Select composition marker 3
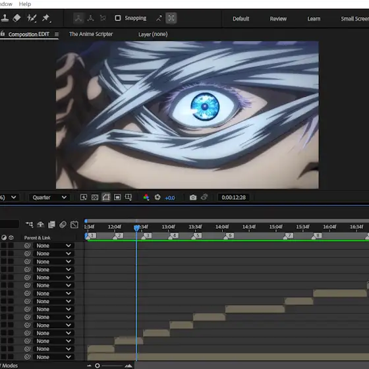Viewport: 369px width, 369px height. pos(146,236)
